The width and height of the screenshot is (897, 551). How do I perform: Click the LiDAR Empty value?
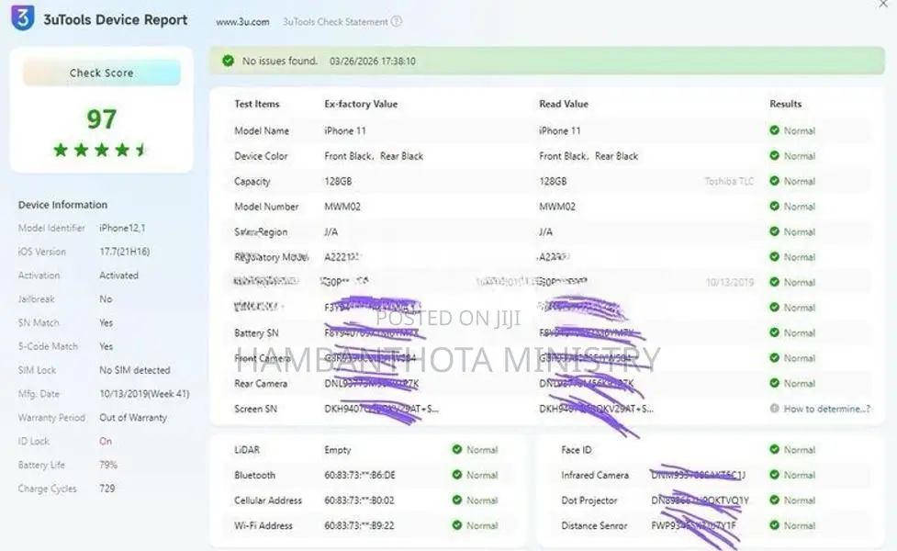click(x=338, y=450)
